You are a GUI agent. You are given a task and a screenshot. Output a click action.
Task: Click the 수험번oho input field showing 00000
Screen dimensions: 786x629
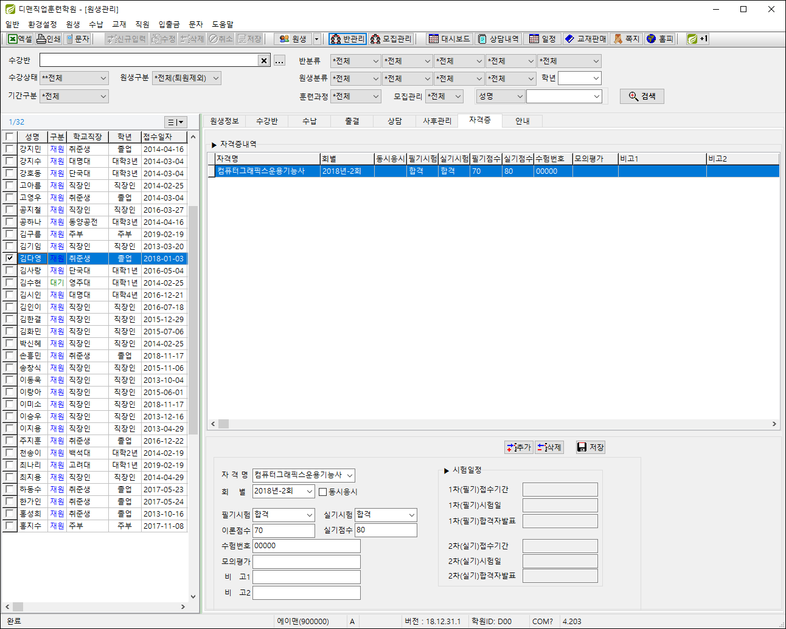pyautogui.click(x=307, y=546)
